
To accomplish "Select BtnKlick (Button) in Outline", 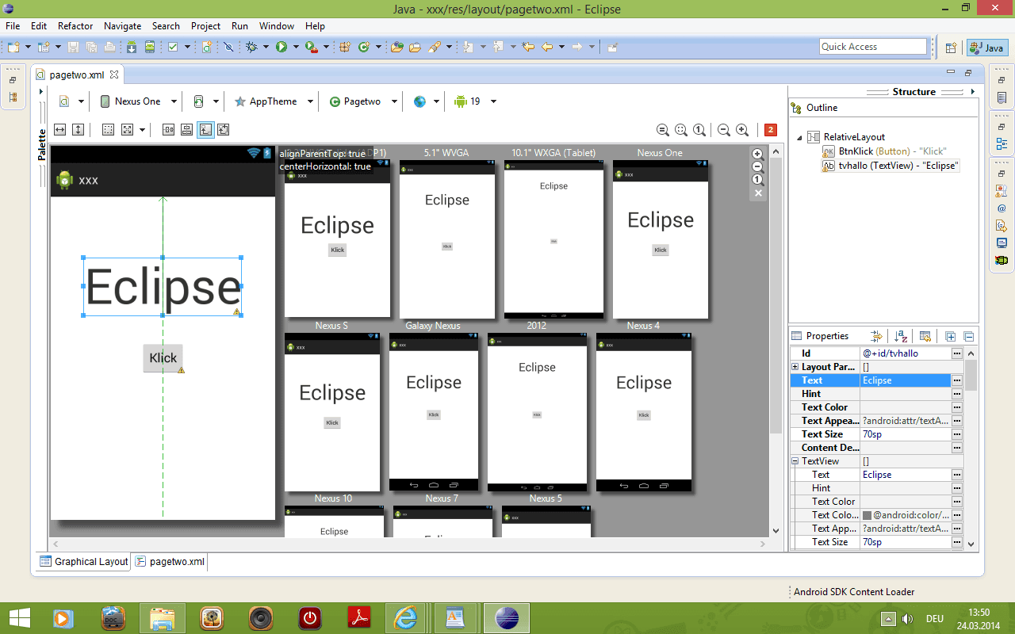I will [885, 151].
